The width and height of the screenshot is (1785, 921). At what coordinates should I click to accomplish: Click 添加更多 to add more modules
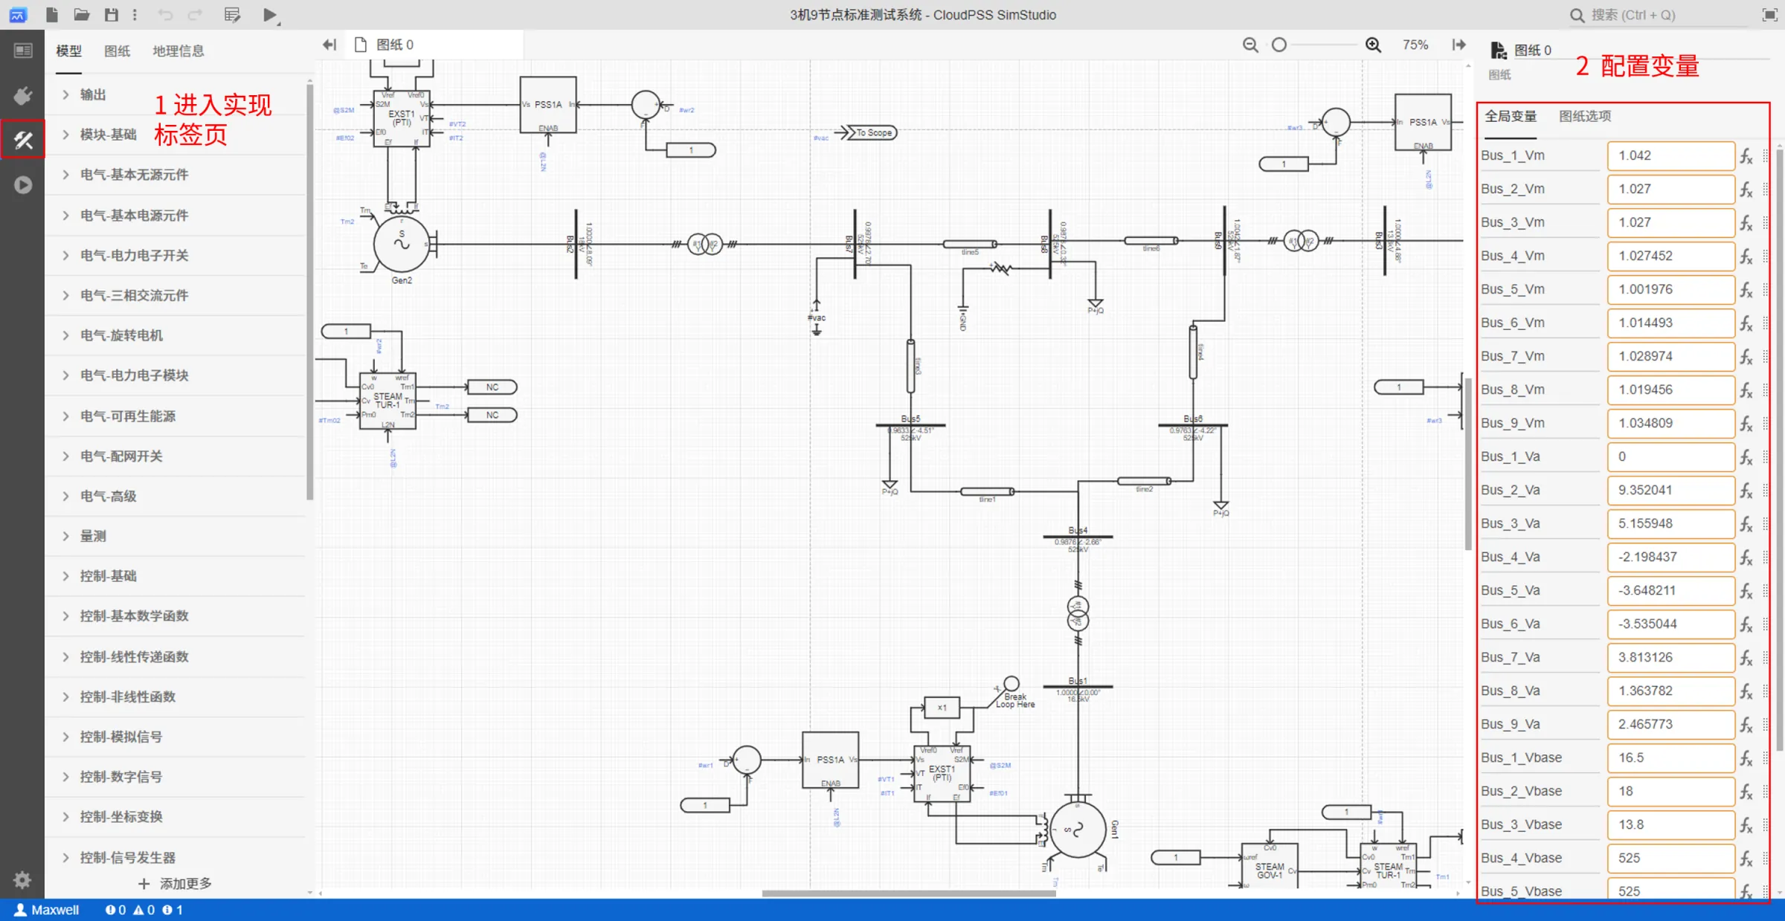click(176, 883)
